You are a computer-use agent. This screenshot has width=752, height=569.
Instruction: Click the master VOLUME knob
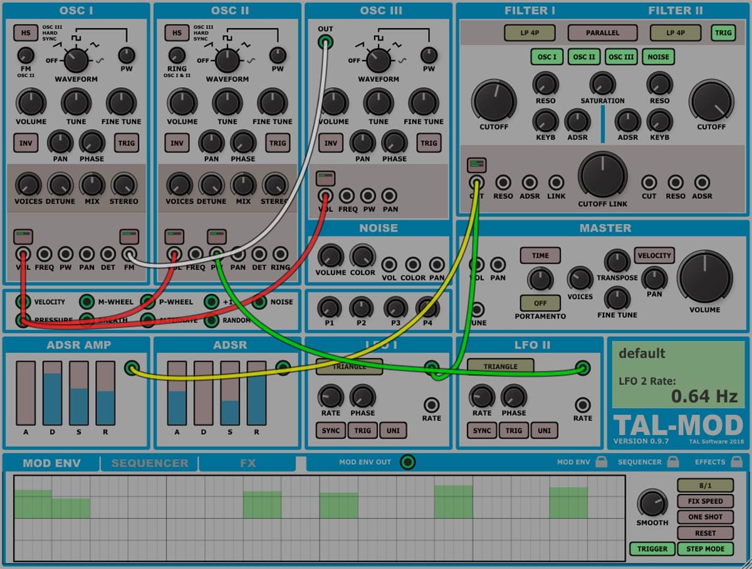tap(705, 279)
